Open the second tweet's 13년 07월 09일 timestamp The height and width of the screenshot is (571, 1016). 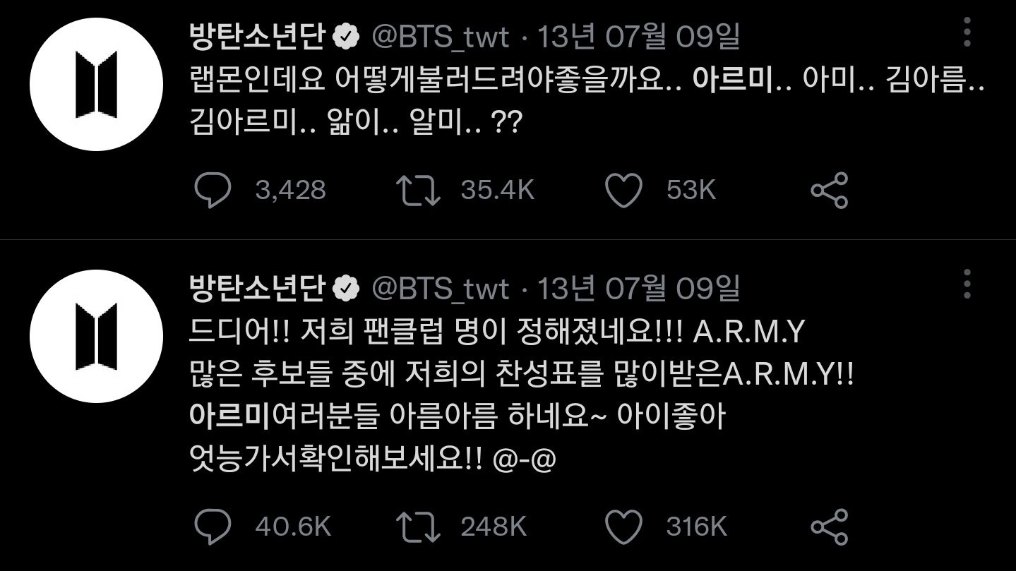click(x=639, y=288)
